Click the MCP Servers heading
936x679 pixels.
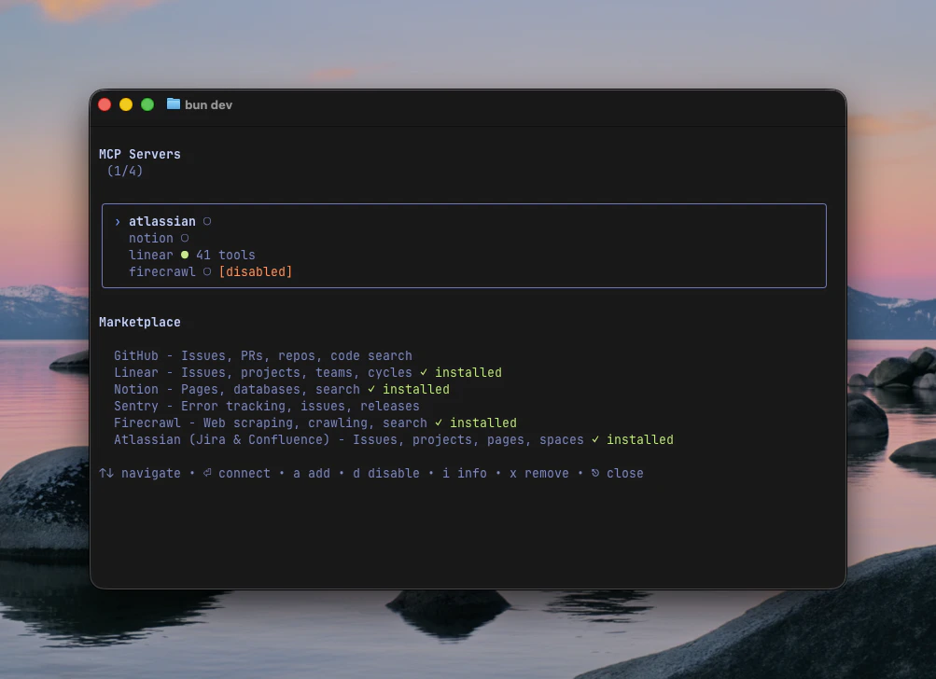point(140,154)
